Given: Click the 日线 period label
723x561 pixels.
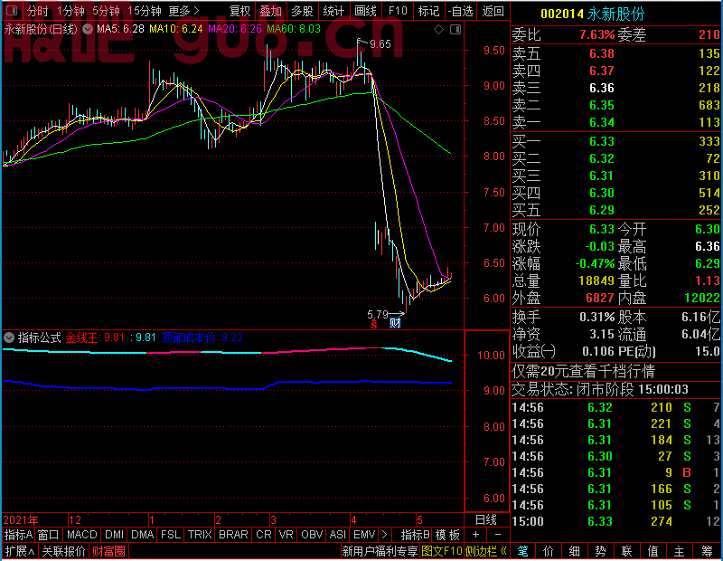Looking at the screenshot, I should (486, 520).
